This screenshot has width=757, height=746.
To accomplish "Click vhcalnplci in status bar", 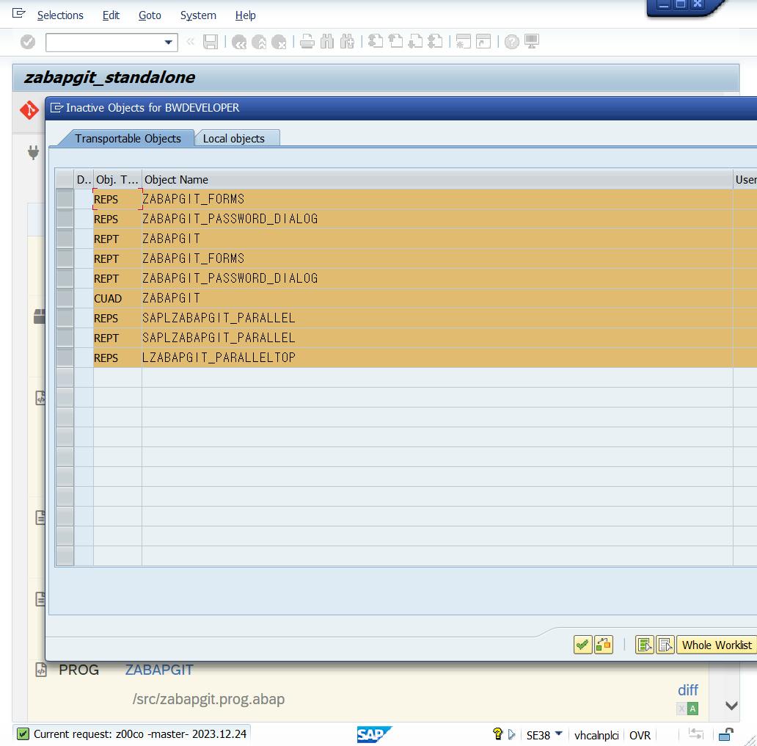I will 596,735.
